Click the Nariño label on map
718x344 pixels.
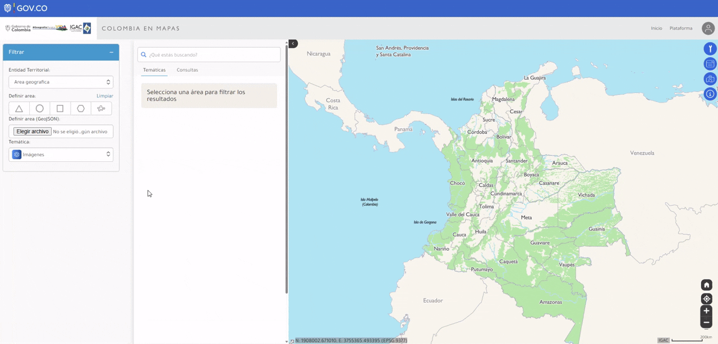[x=441, y=248]
